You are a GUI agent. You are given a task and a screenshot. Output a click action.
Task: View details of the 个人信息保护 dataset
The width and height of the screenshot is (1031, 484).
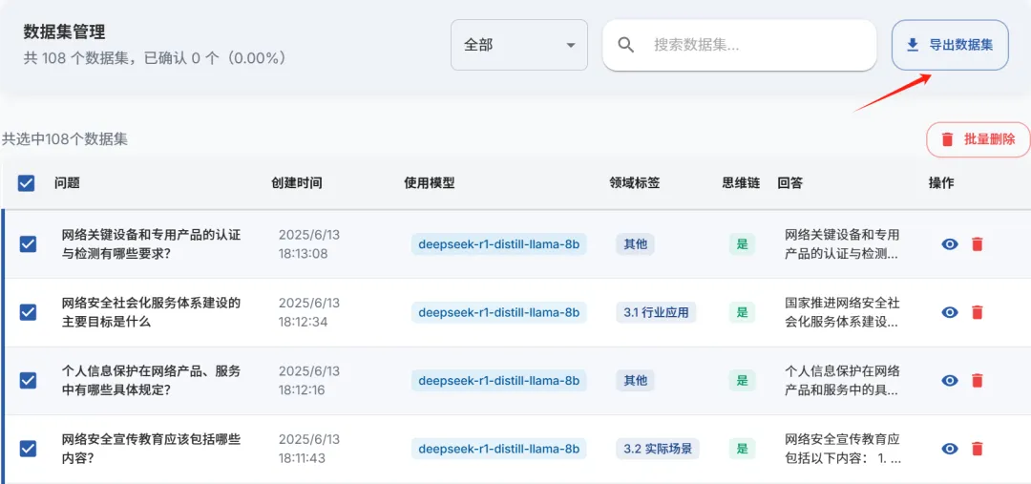pyautogui.click(x=950, y=381)
